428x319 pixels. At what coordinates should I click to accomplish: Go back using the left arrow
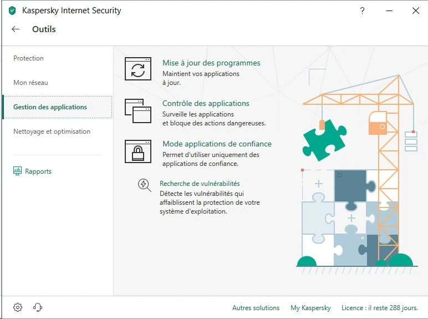click(x=16, y=29)
